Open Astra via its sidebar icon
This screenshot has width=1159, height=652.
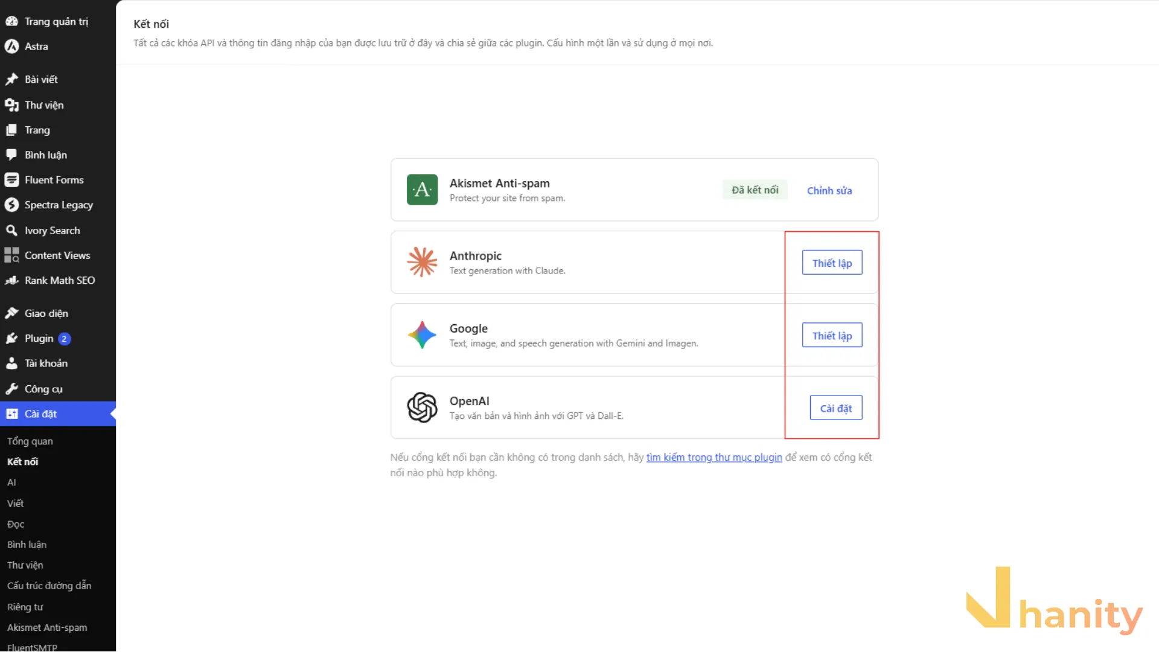pos(11,46)
